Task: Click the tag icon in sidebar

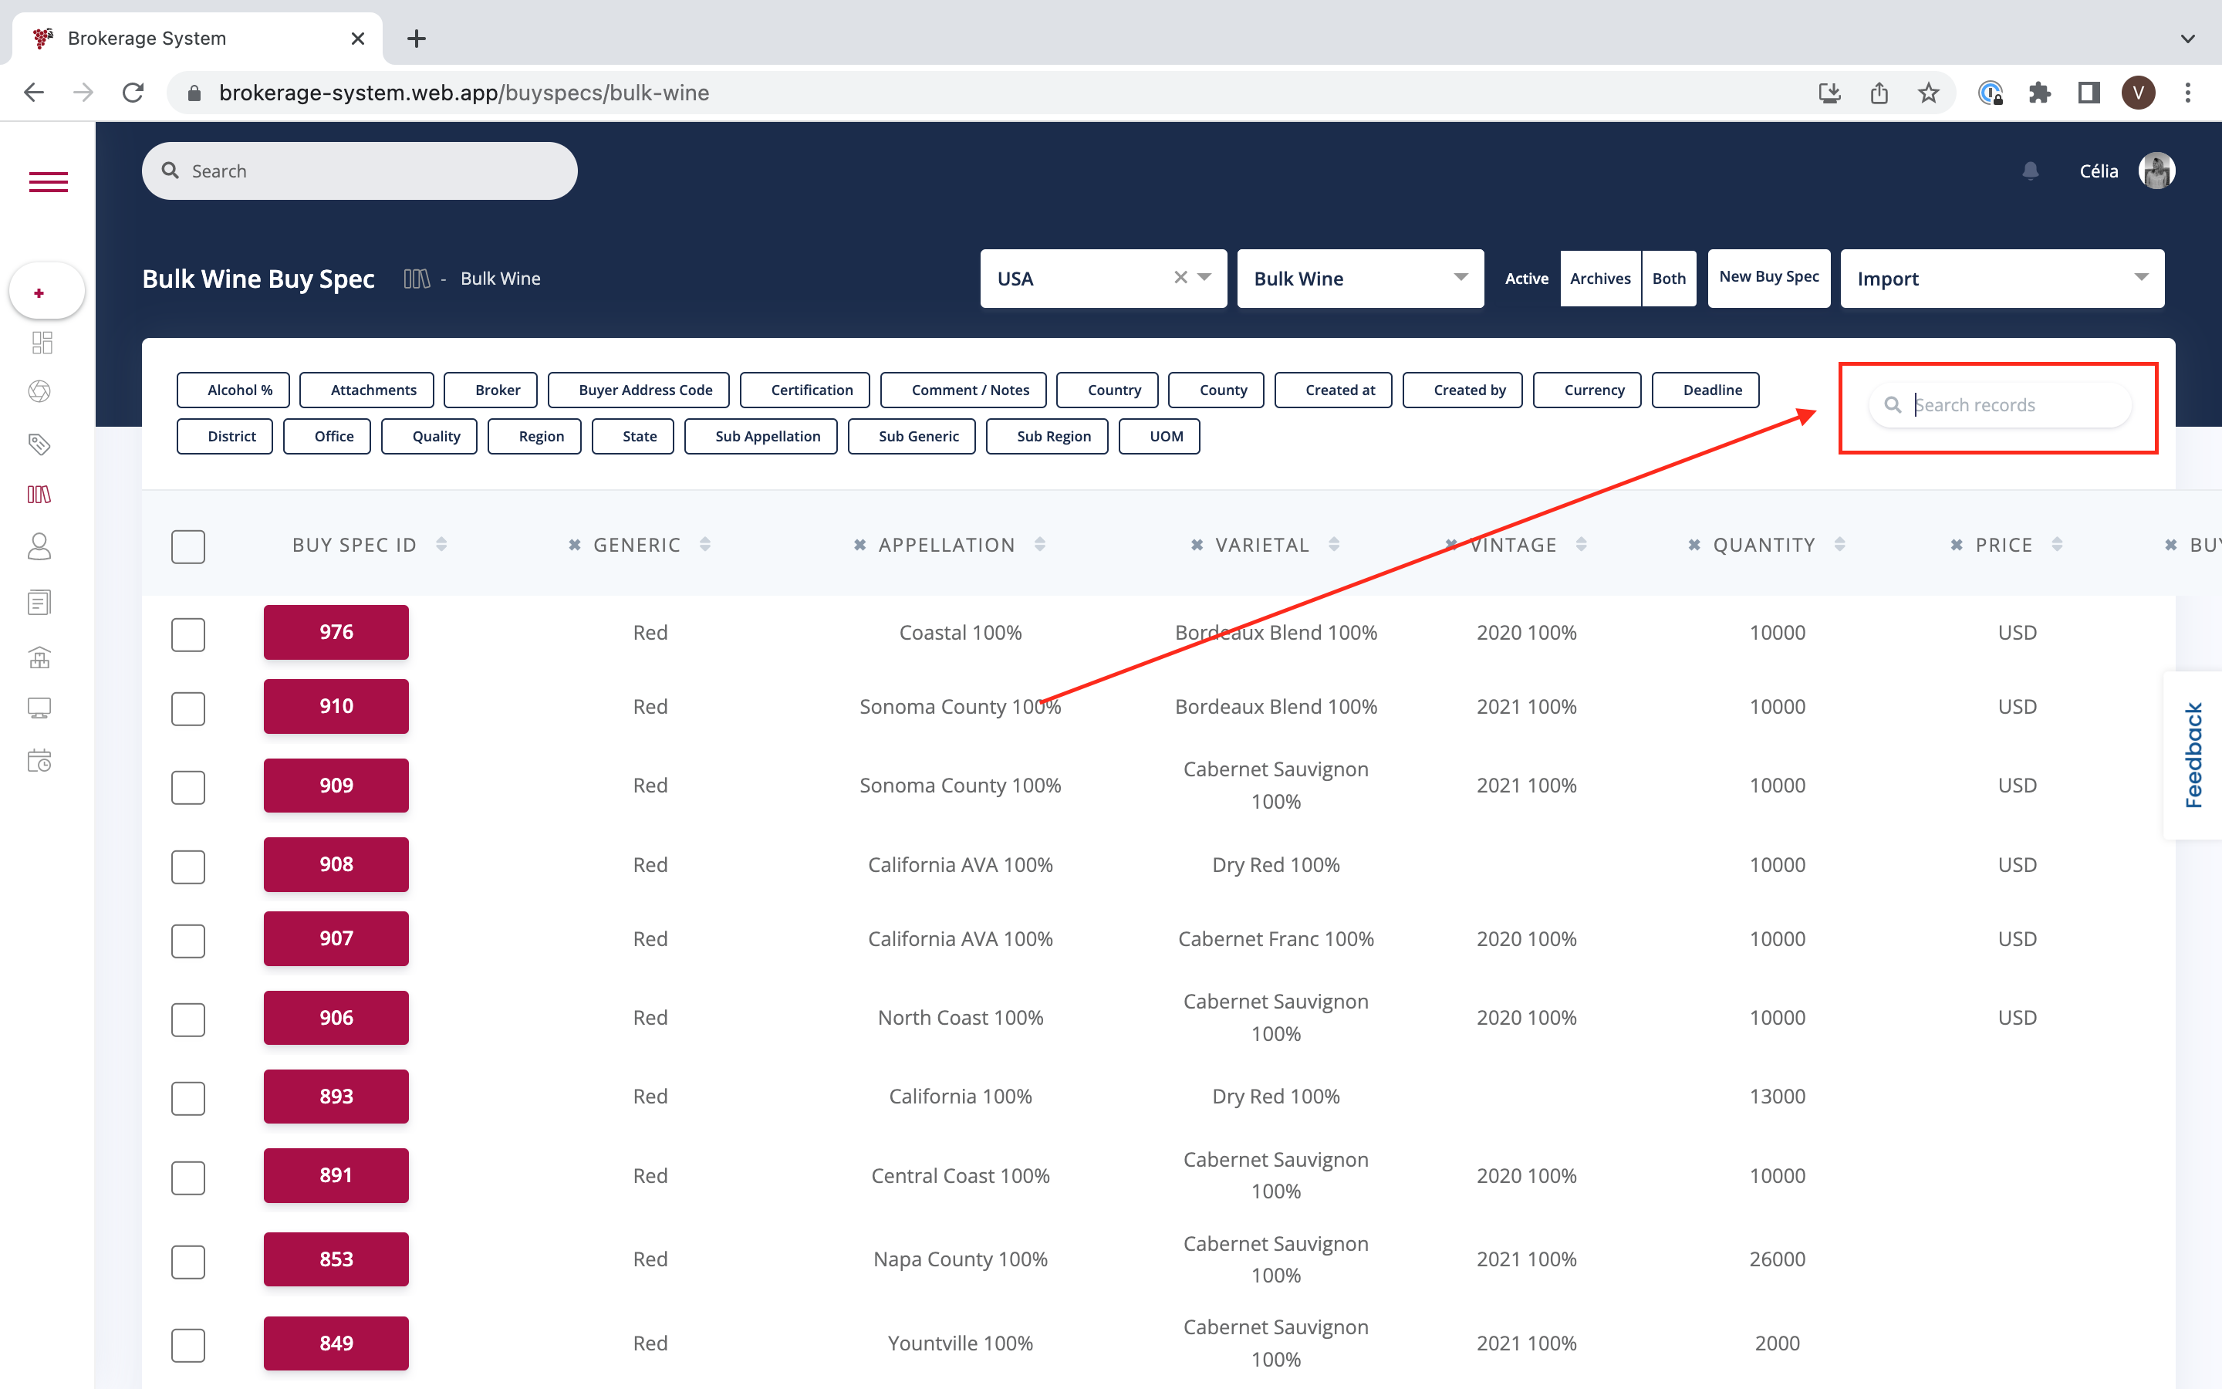Action: (x=39, y=444)
